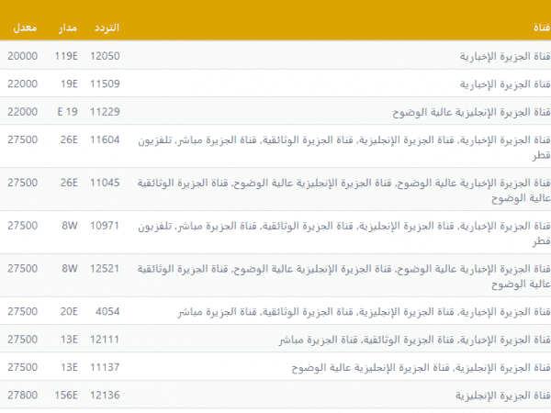Image resolution: width=551 pixels, height=413 pixels.
Task: Select frequency value 11045
Action: click(105, 183)
